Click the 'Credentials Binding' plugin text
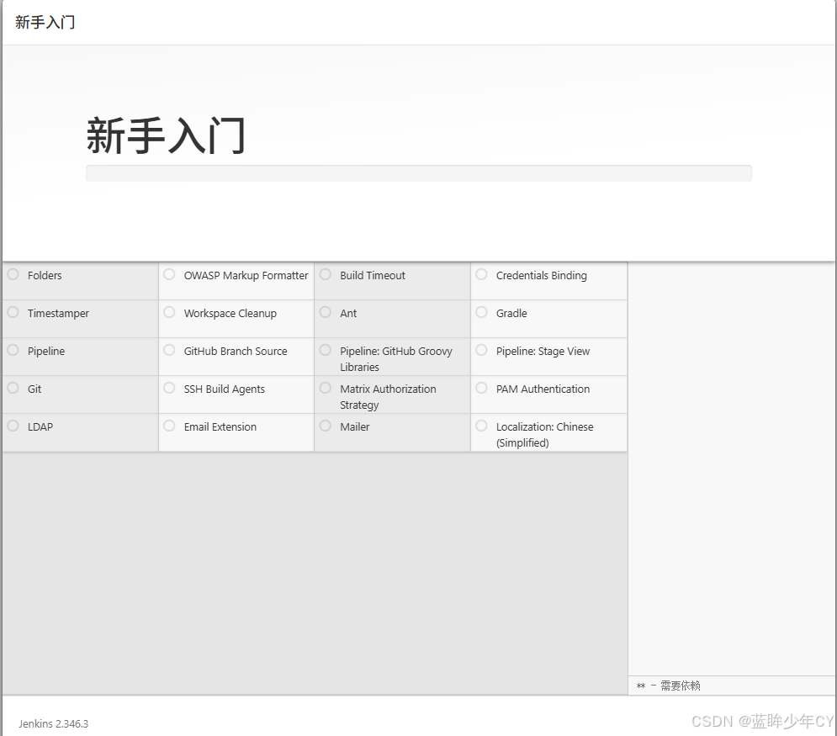This screenshot has width=837, height=736. (x=541, y=275)
